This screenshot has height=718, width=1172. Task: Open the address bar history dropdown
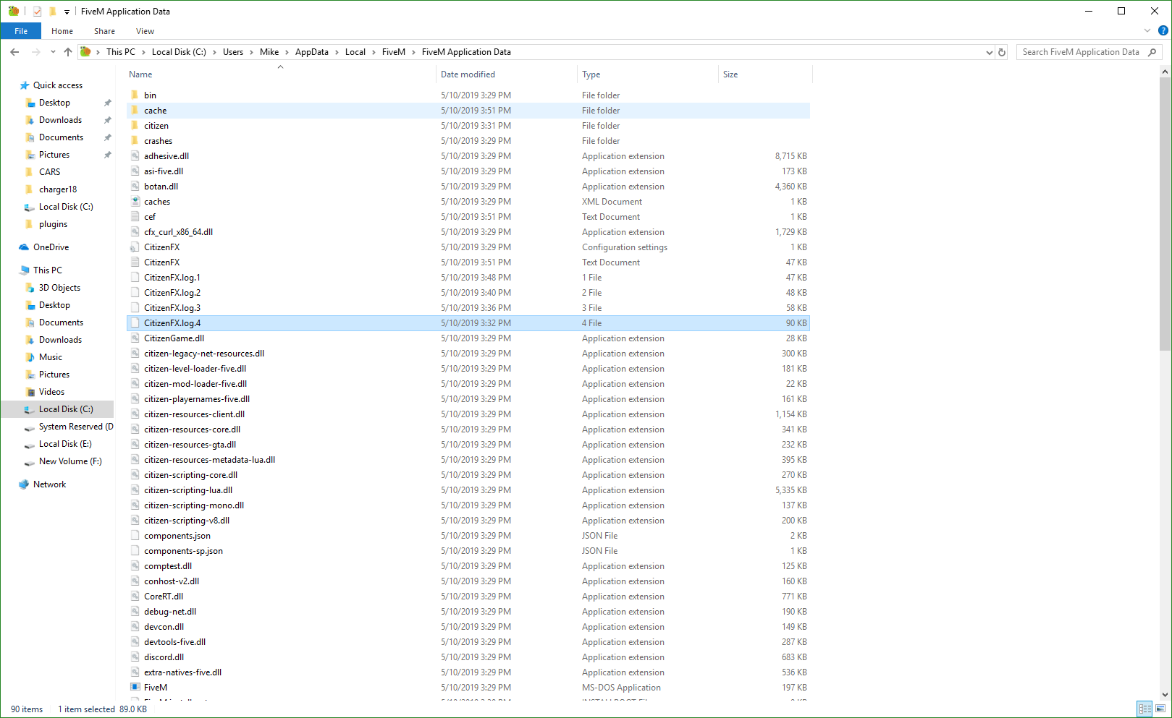point(989,51)
